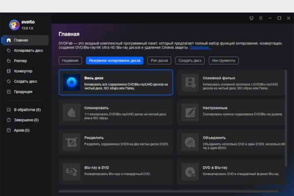
Task: Go to Главная in the sidebar
Action: pyautogui.click(x=25, y=40)
